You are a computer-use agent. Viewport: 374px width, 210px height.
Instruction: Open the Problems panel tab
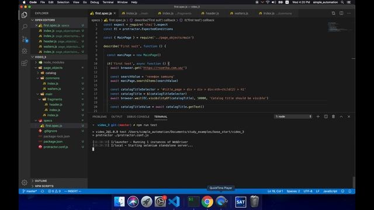click(x=99, y=117)
